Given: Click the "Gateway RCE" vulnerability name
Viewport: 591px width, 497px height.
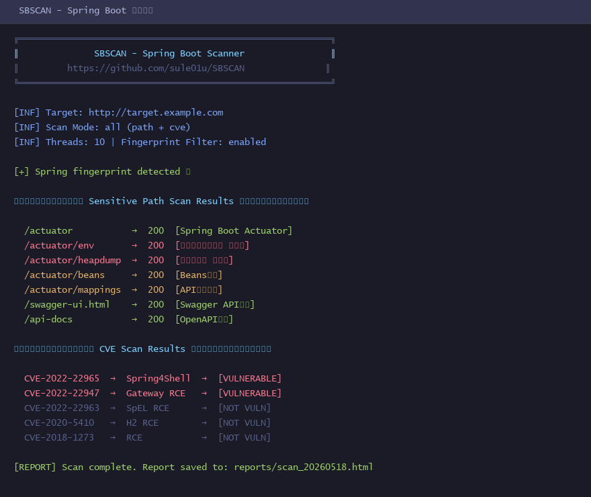Looking at the screenshot, I should [156, 394].
